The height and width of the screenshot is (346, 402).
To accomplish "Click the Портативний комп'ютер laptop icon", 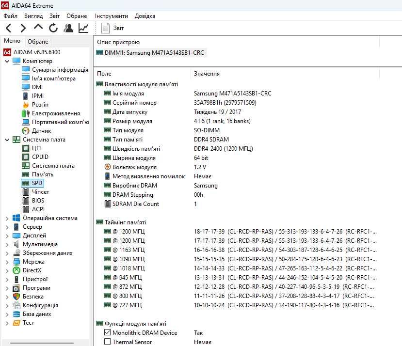I will coord(26,122).
